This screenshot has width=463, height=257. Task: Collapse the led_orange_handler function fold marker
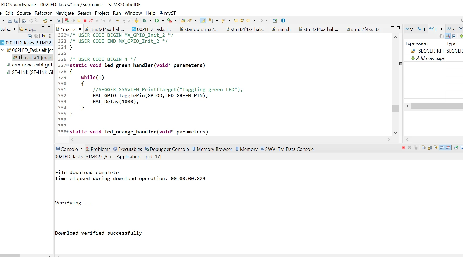click(68, 132)
